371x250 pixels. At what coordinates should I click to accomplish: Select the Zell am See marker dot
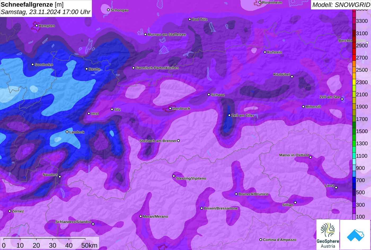click(x=342, y=99)
